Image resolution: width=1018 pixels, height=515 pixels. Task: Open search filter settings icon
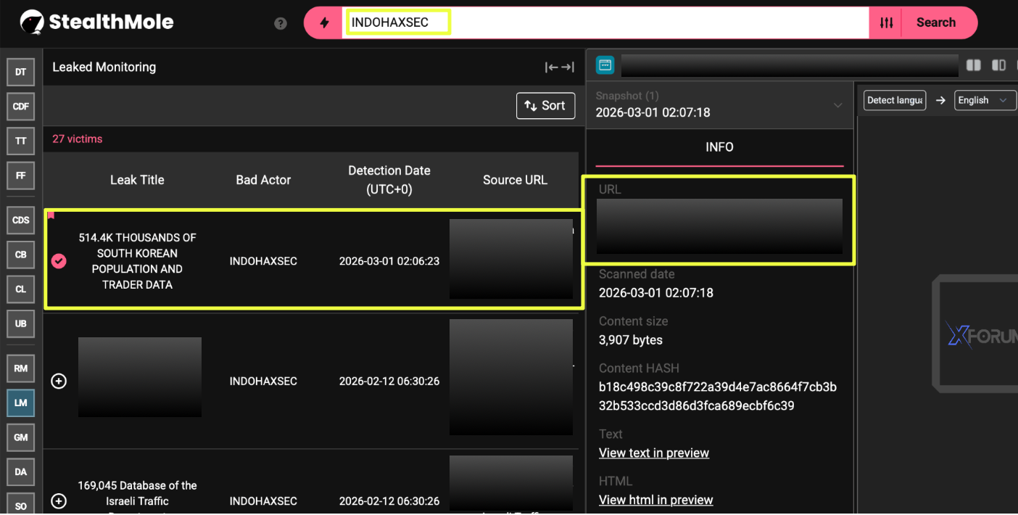[886, 22]
